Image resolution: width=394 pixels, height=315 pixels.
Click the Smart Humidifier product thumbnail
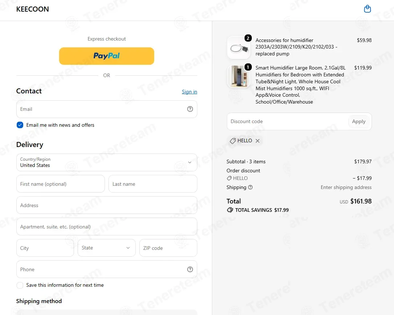239,76
